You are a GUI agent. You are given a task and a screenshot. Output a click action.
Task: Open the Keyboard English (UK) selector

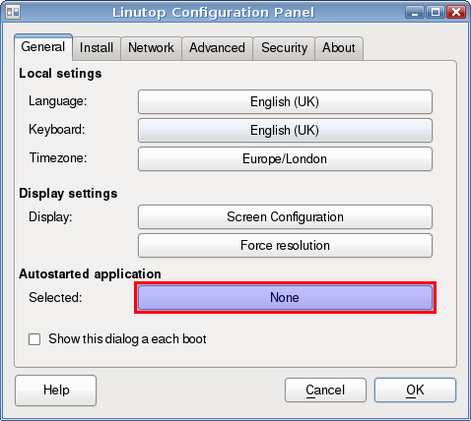pos(285,131)
